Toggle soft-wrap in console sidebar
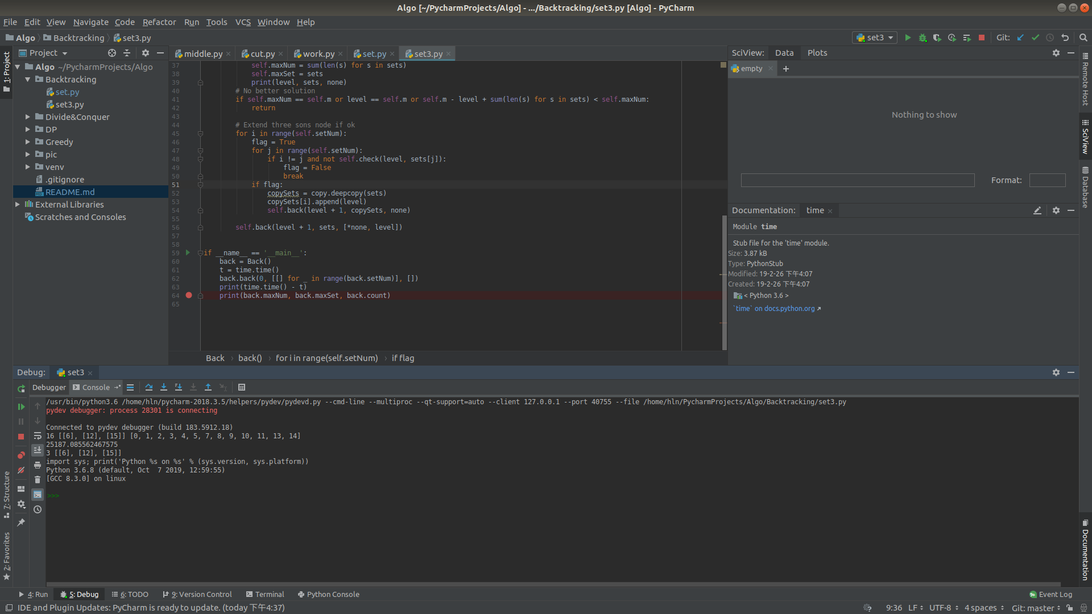The height and width of the screenshot is (614, 1092). [38, 436]
